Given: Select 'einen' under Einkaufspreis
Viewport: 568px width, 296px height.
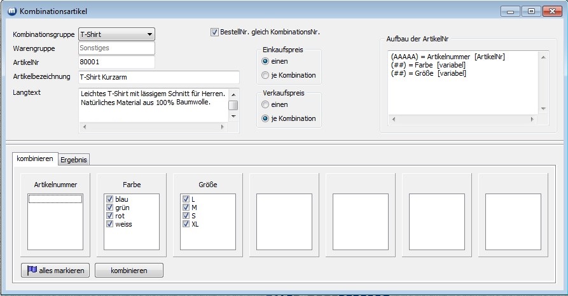Looking at the screenshot, I should 265,62.
